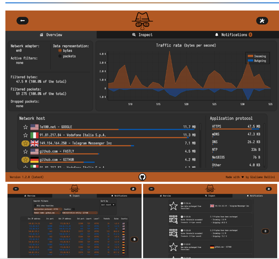Select Notifications tab in the Inspect screenshot

119,196
